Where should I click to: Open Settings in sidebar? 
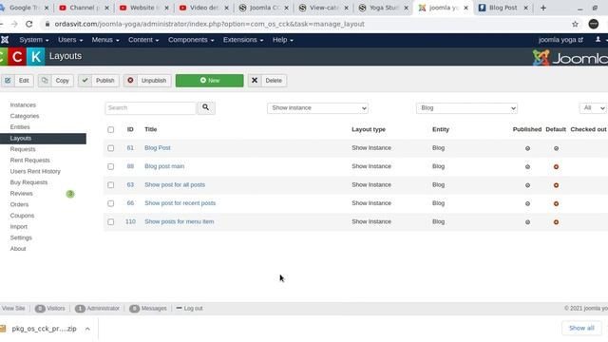tap(21, 237)
